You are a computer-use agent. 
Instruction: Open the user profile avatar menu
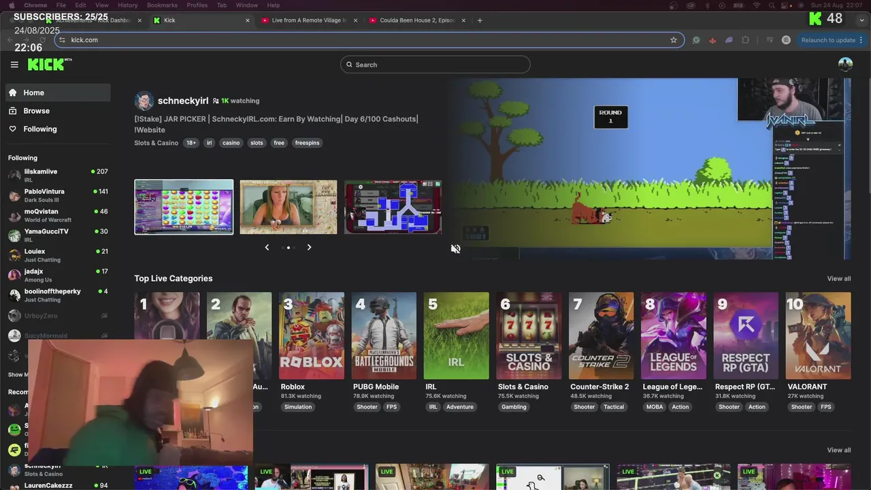point(845,64)
